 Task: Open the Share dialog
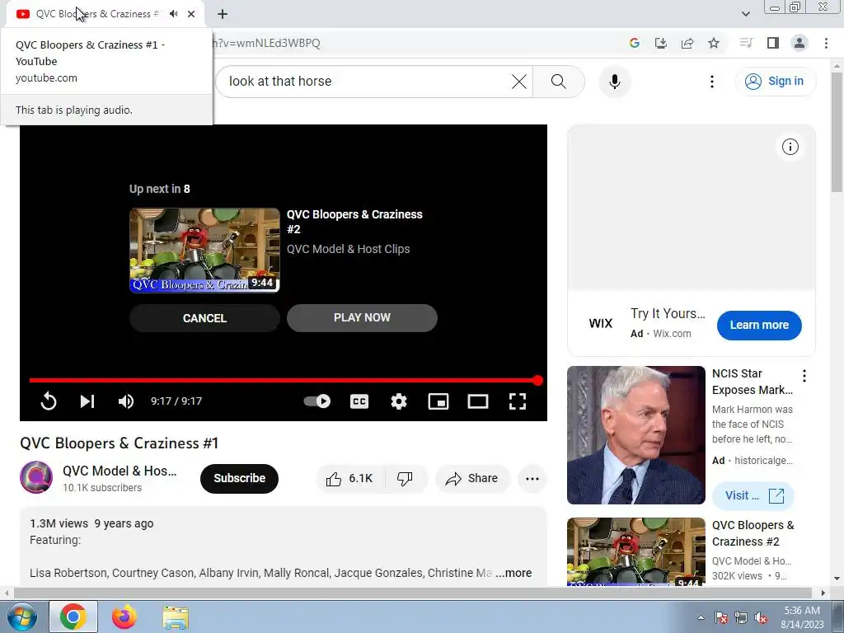[472, 479]
